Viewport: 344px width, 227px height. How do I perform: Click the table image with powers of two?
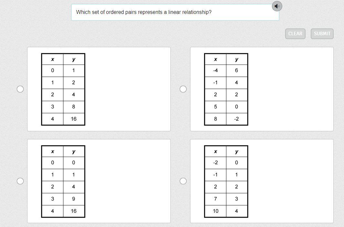(63, 89)
